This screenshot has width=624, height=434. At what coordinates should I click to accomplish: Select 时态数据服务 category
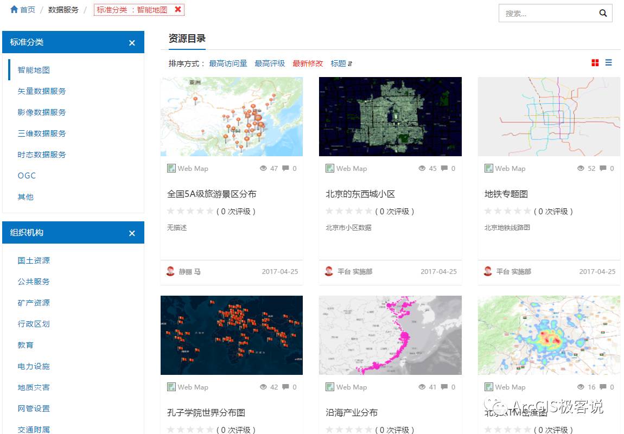[x=42, y=155]
